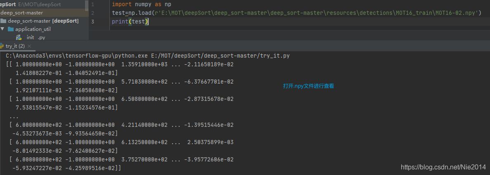Select the highlighted deep_sort-master project row

[x=43, y=13]
